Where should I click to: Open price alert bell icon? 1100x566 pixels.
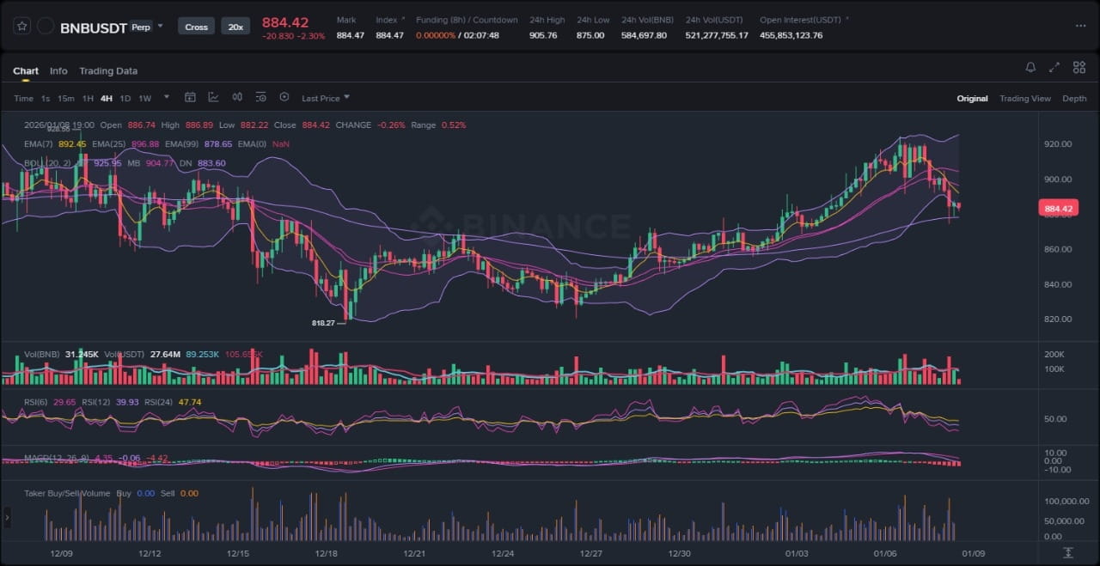1030,67
